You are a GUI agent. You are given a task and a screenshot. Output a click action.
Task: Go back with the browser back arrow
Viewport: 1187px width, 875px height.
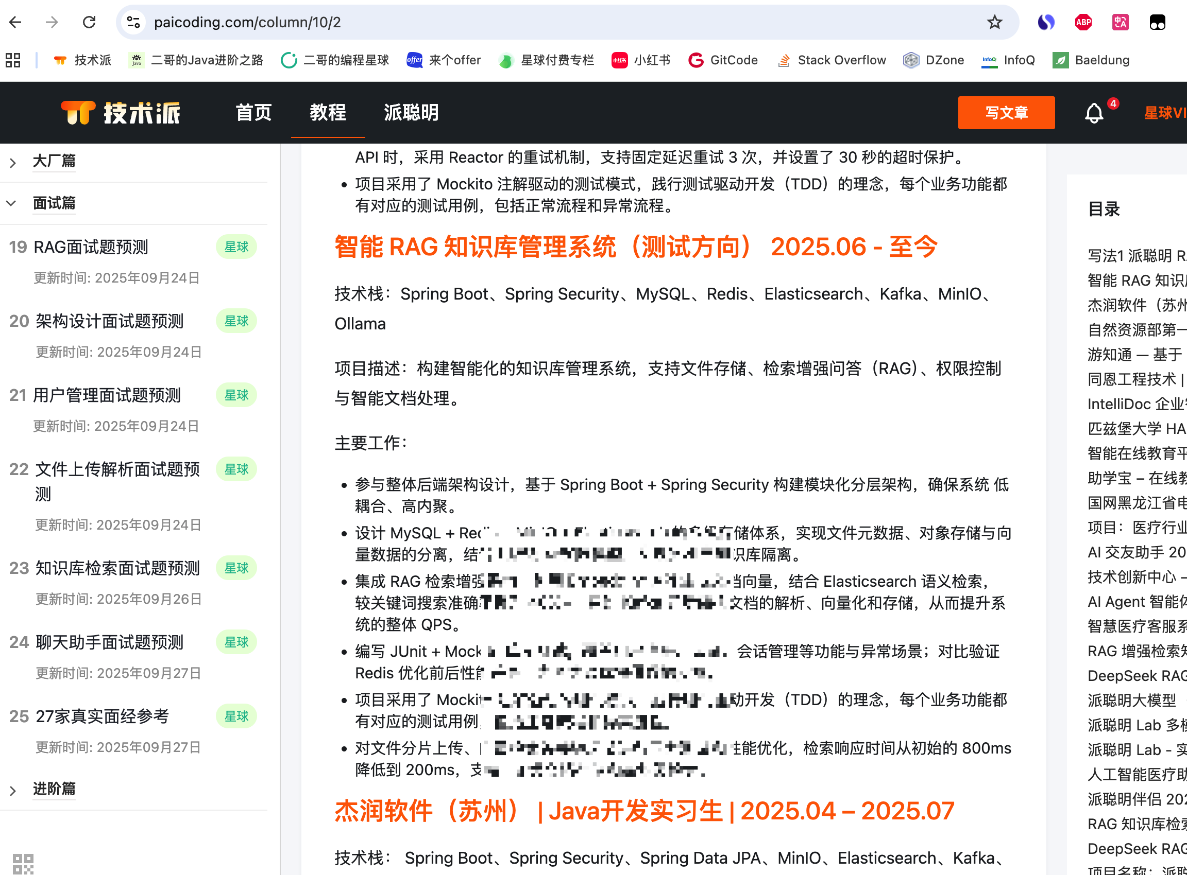pos(15,22)
